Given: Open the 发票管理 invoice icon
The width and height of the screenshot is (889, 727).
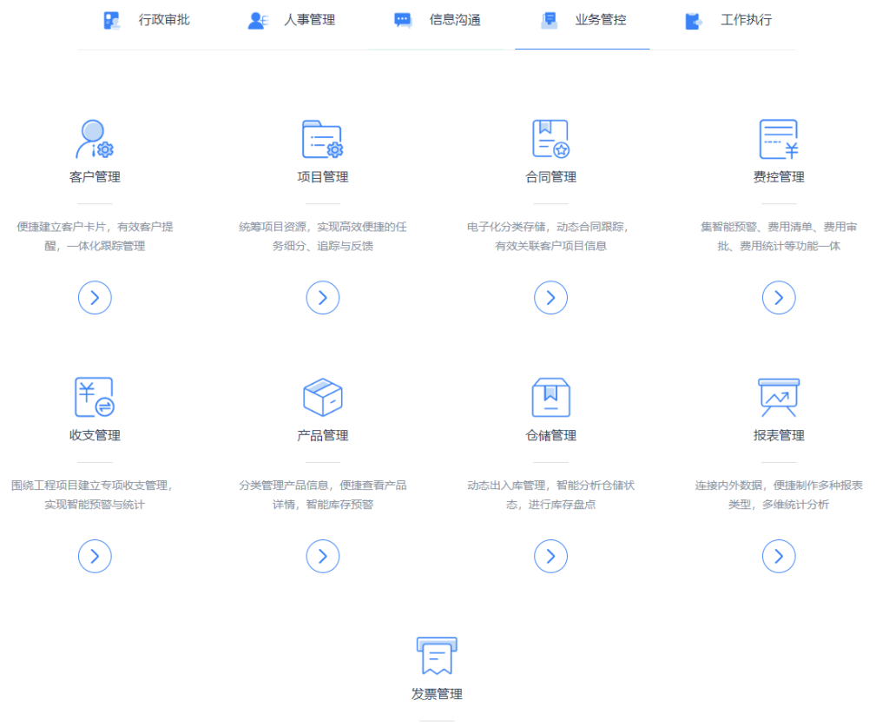Looking at the screenshot, I should point(436,656).
